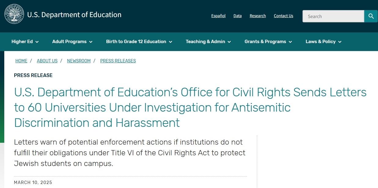The height and width of the screenshot is (188, 378).
Task: Expand the Grants & Programs menu
Action: [x=268, y=42]
